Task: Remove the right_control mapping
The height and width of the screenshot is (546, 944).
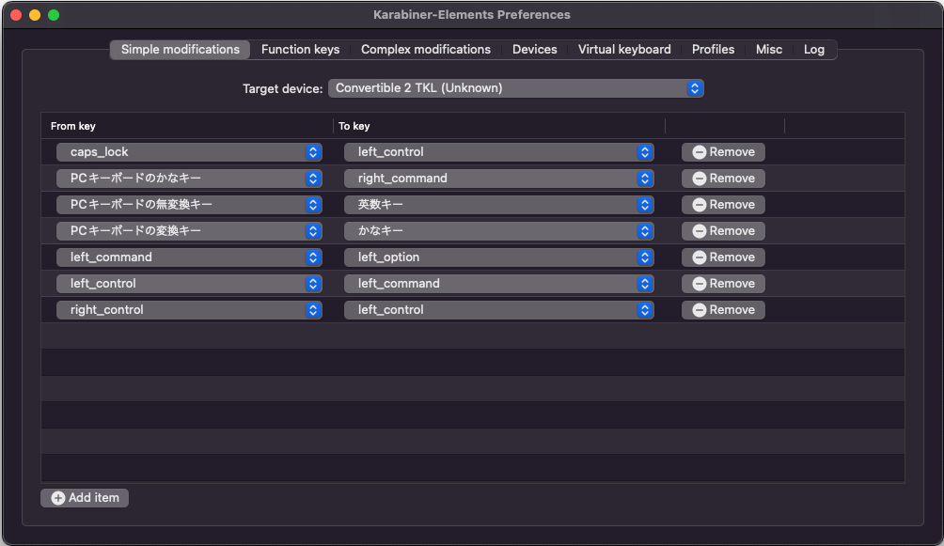Action: pos(723,310)
